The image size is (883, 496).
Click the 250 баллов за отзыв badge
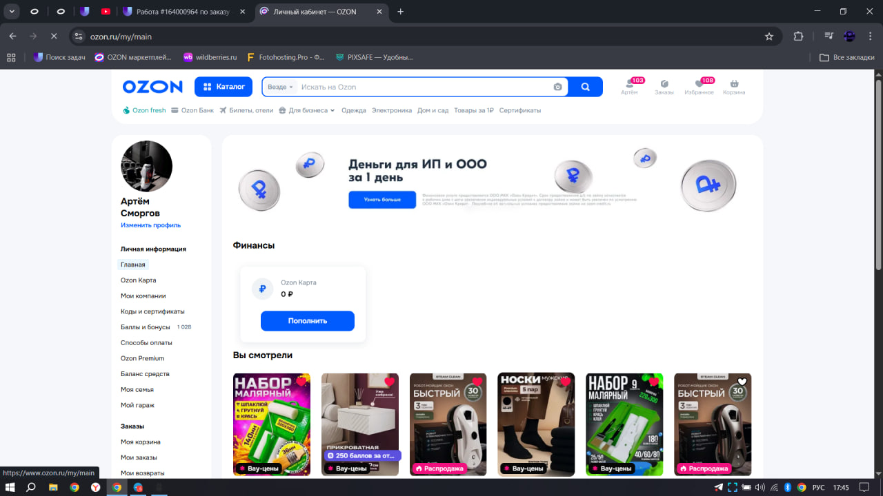tap(362, 456)
